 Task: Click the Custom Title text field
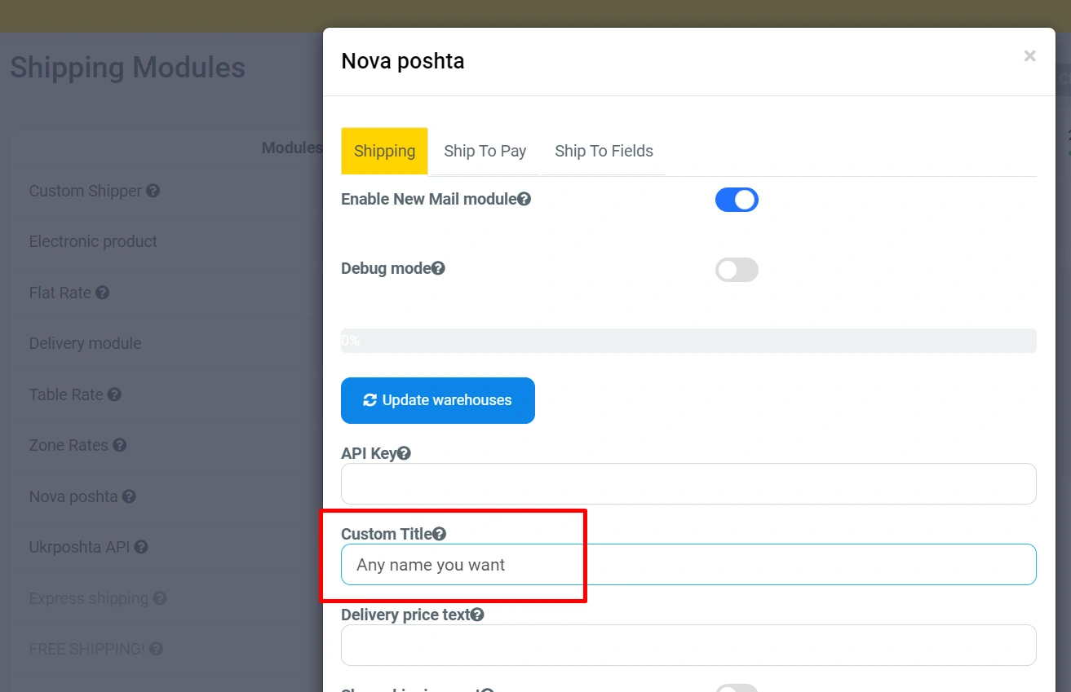click(x=688, y=565)
